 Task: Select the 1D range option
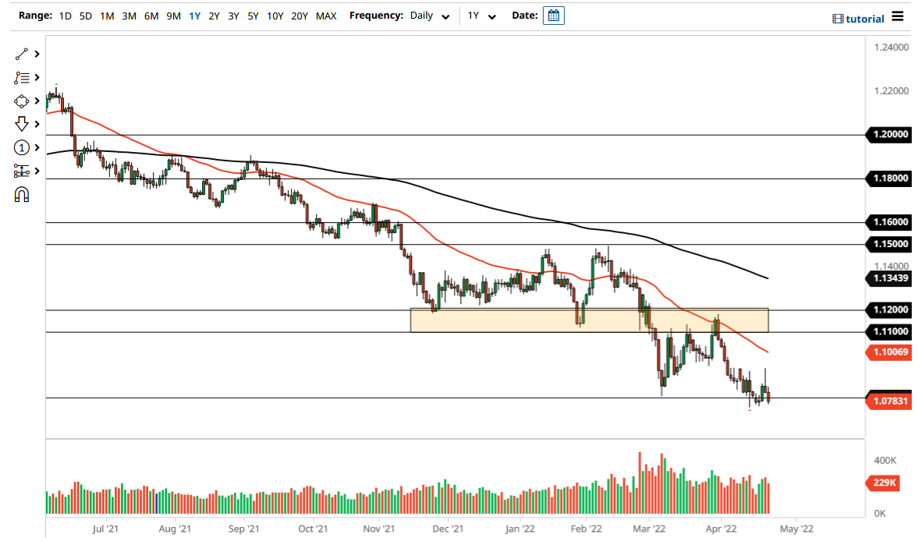click(x=65, y=15)
